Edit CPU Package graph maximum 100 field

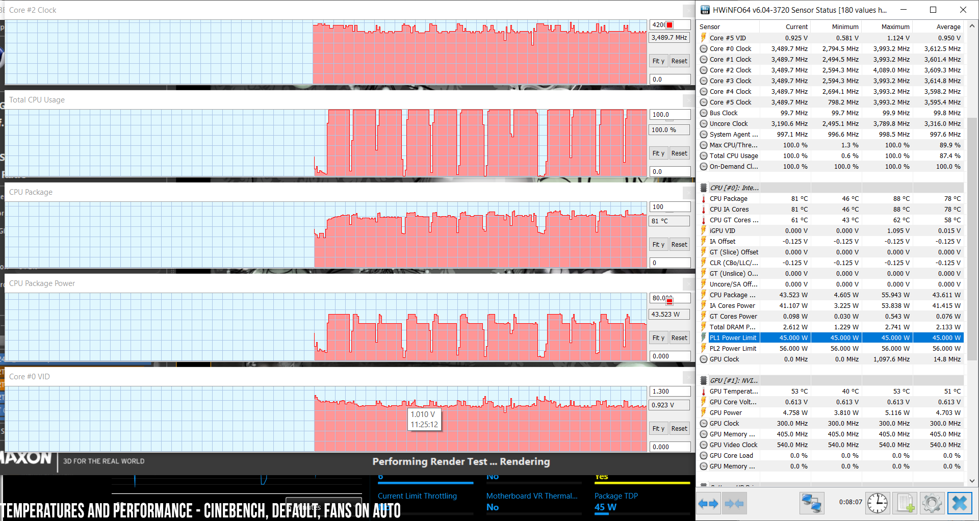(669, 207)
